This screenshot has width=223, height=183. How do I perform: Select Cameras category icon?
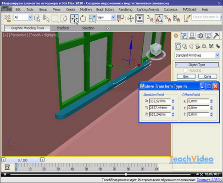(x=198, y=46)
